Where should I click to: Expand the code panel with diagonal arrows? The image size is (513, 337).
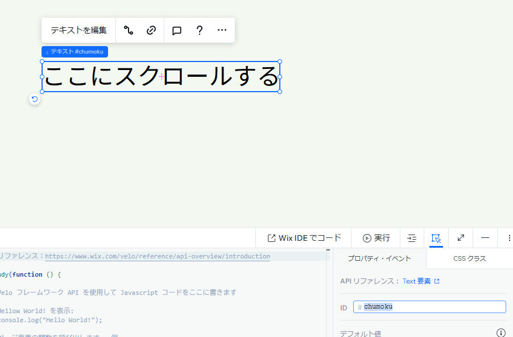[x=461, y=238]
